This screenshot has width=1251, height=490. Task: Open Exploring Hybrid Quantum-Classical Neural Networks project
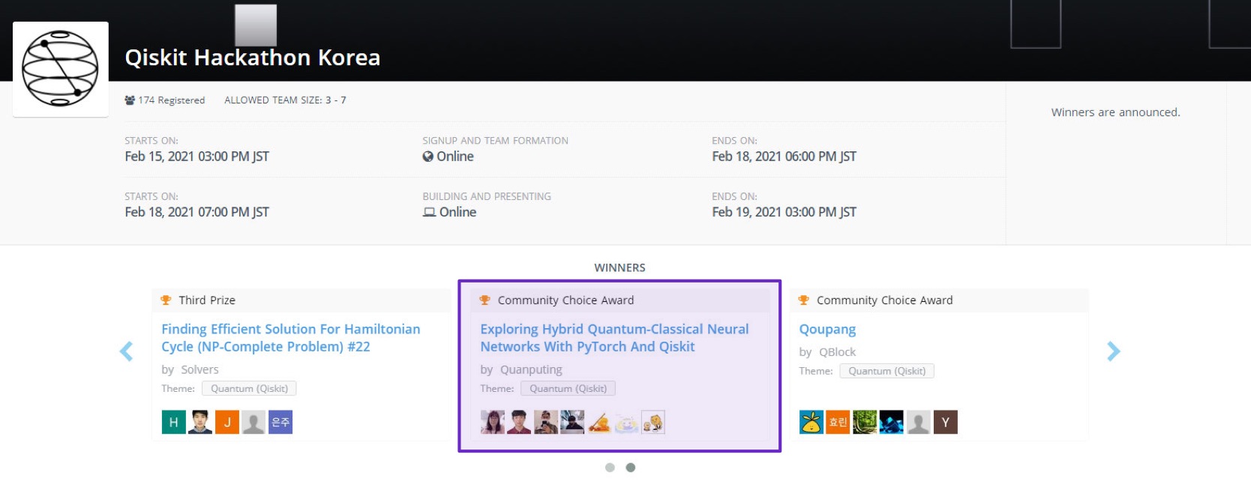(613, 338)
